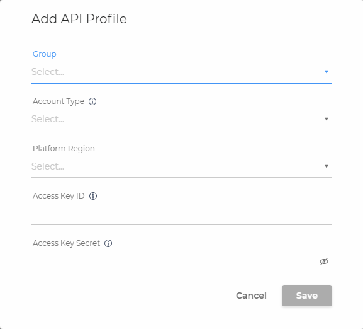The image size is (363, 329).
Task: Click the Add API Profile dialog title
Action: coord(79,19)
